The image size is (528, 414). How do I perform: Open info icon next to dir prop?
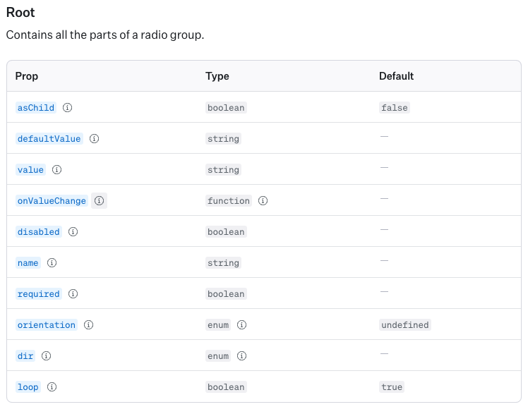click(x=47, y=356)
